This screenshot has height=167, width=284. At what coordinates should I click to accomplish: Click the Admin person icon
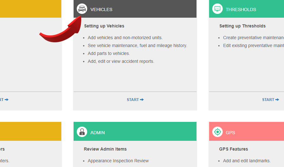click(x=82, y=132)
